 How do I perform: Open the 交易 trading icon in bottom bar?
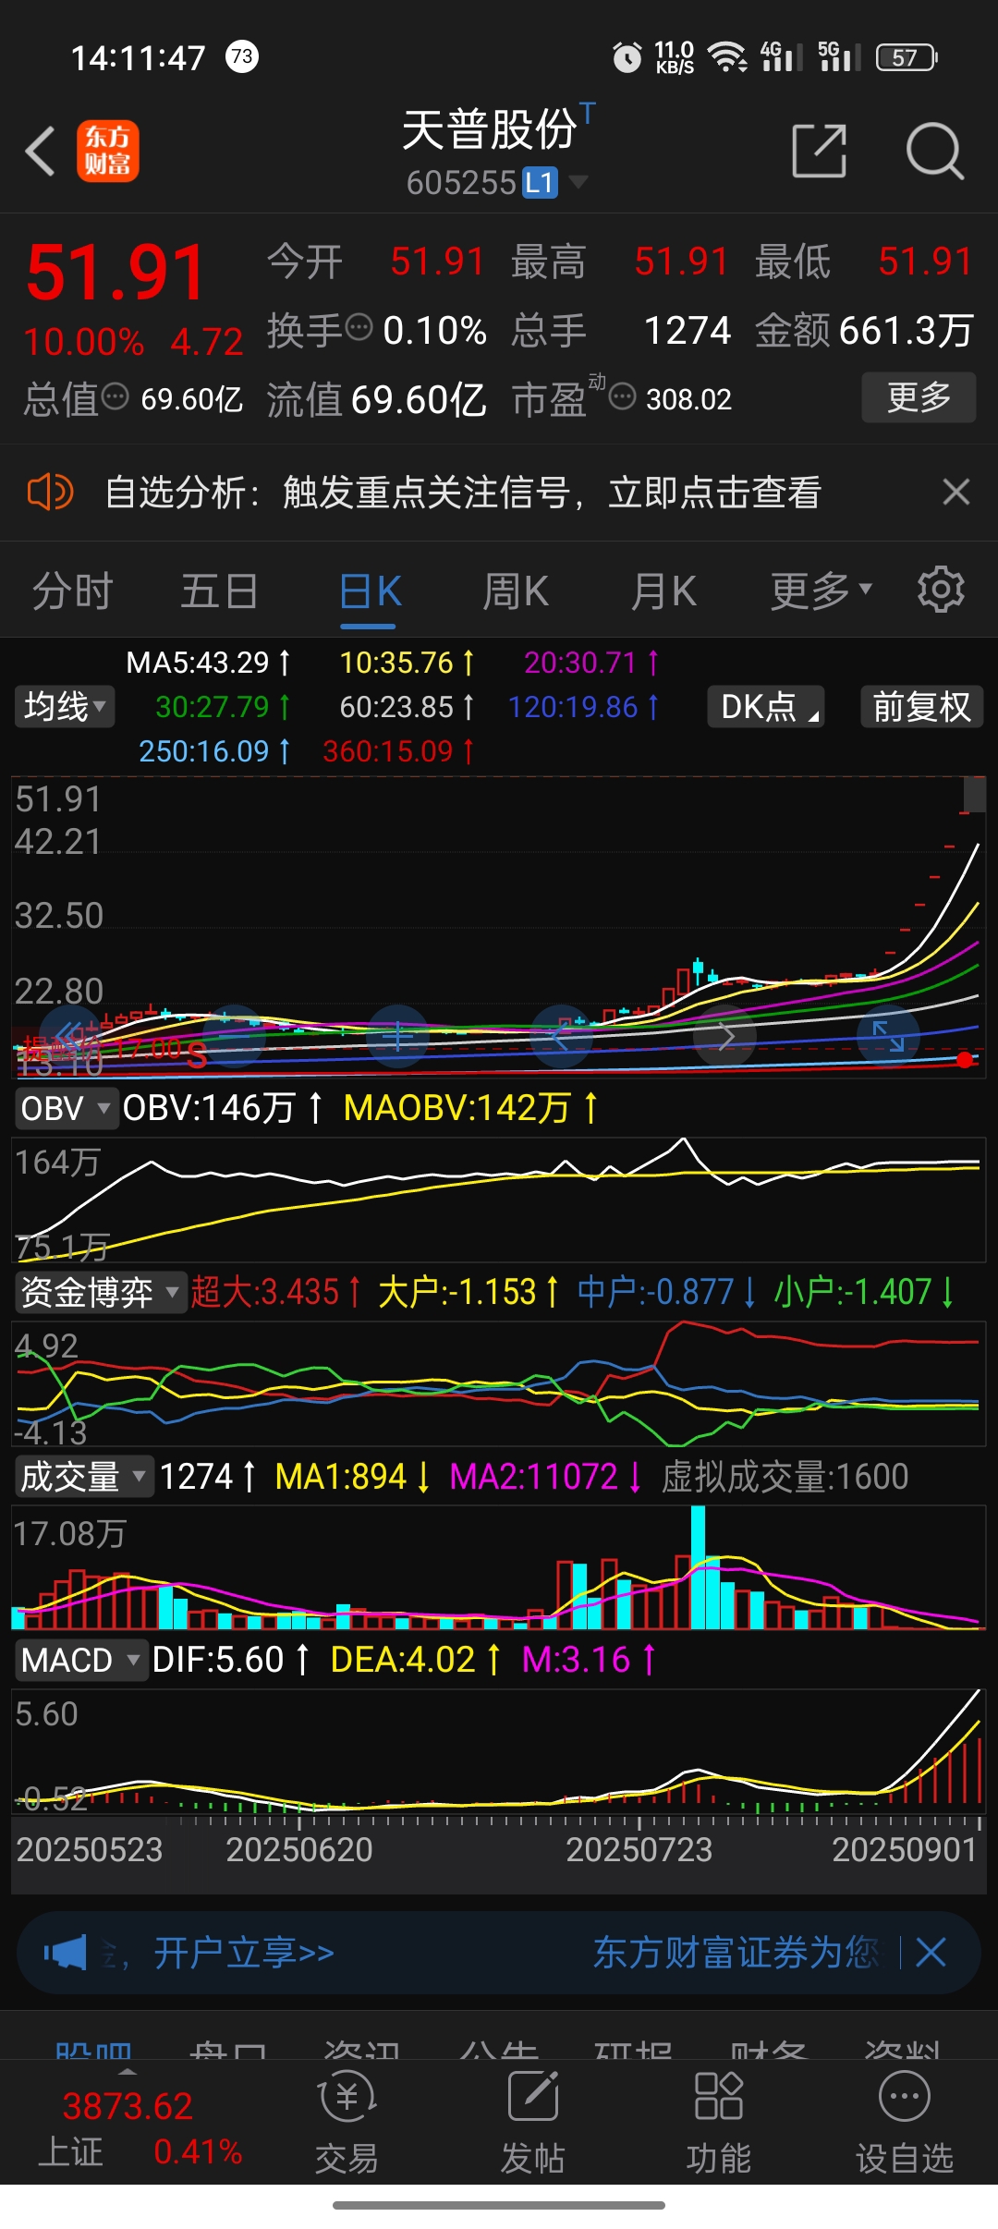pyautogui.click(x=347, y=2123)
